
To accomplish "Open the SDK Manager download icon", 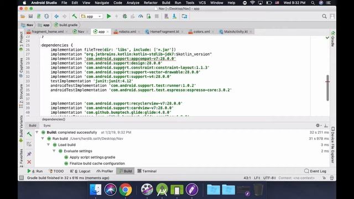I will (x=175, y=16).
